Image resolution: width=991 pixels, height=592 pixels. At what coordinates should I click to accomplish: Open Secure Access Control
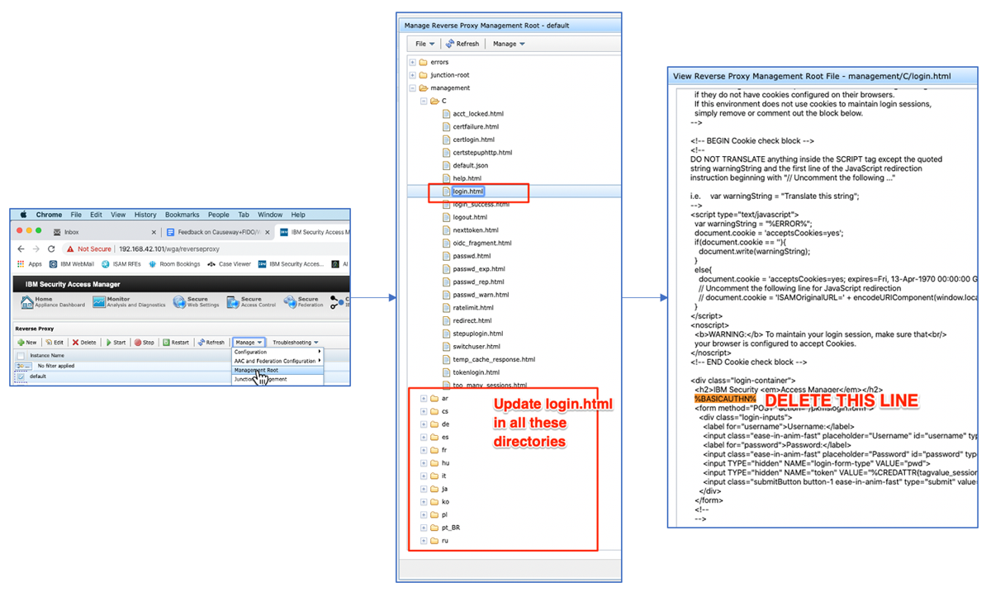pyautogui.click(x=249, y=302)
